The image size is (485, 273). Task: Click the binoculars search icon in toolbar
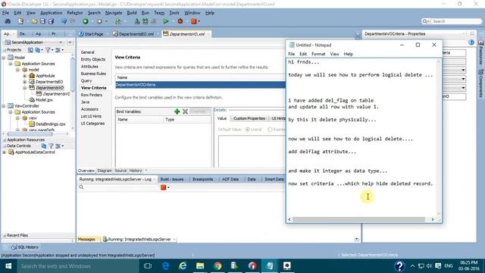pos(8,21)
